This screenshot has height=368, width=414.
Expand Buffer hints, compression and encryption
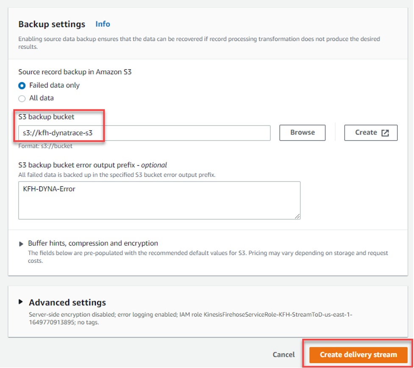point(93,243)
